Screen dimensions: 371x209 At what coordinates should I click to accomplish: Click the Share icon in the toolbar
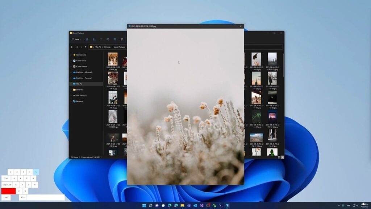click(x=114, y=39)
